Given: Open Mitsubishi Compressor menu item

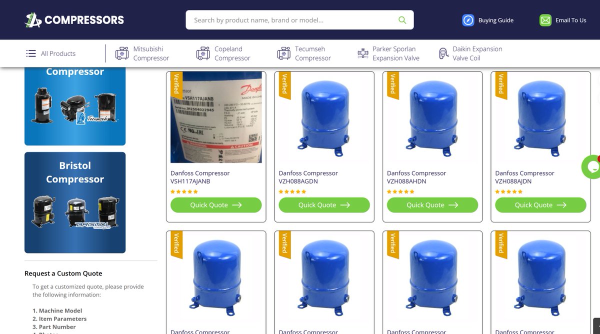Looking at the screenshot, I should 151,53.
